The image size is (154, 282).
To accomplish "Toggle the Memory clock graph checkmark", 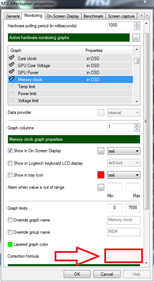I will [x=12, y=79].
